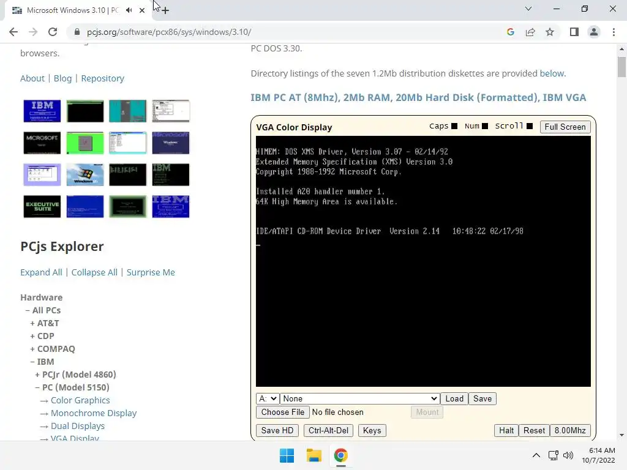
Task: Reload the page with the refresh icon
Action: tap(53, 32)
